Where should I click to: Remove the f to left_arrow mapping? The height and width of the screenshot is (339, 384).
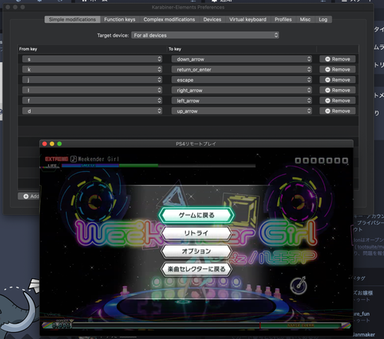(337, 100)
